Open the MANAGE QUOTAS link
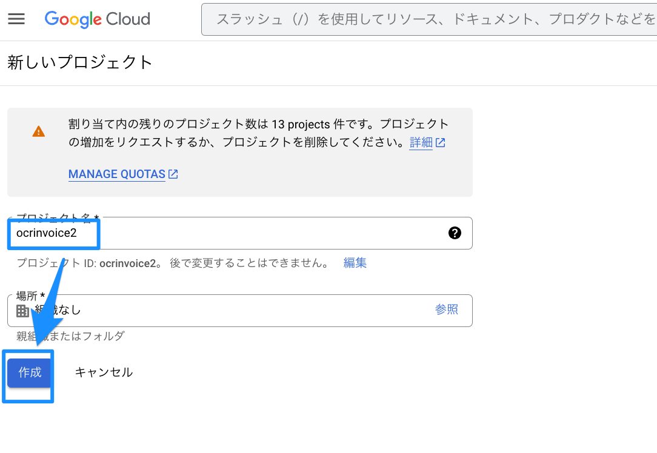 point(116,174)
